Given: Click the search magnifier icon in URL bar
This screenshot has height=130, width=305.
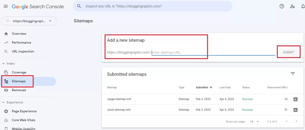Looking at the screenshot, I should [x=79, y=6].
